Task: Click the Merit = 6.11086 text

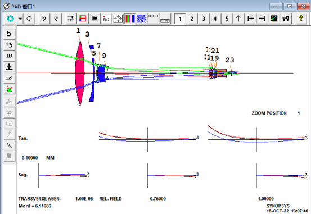Action: click(x=35, y=206)
